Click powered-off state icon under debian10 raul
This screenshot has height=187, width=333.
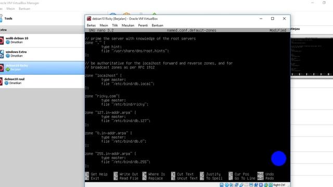(7, 83)
